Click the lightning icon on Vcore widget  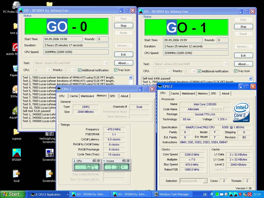(104, 161)
